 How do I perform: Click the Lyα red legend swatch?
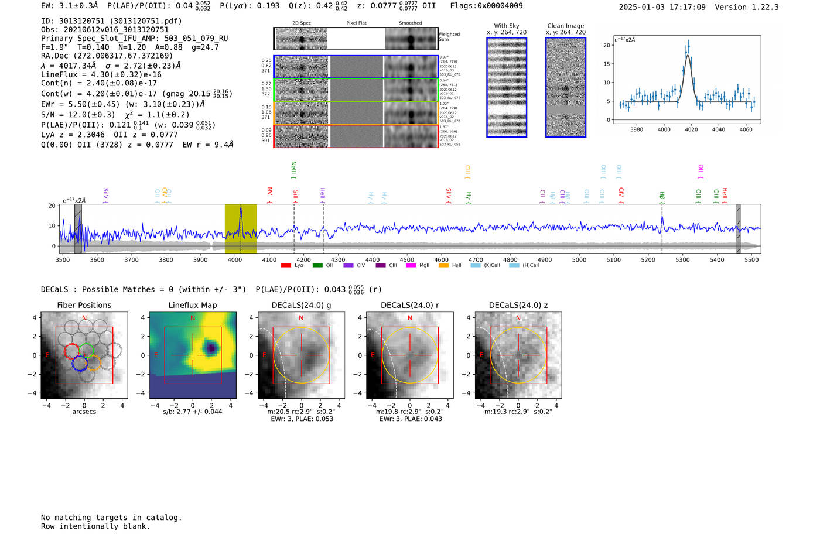point(286,265)
